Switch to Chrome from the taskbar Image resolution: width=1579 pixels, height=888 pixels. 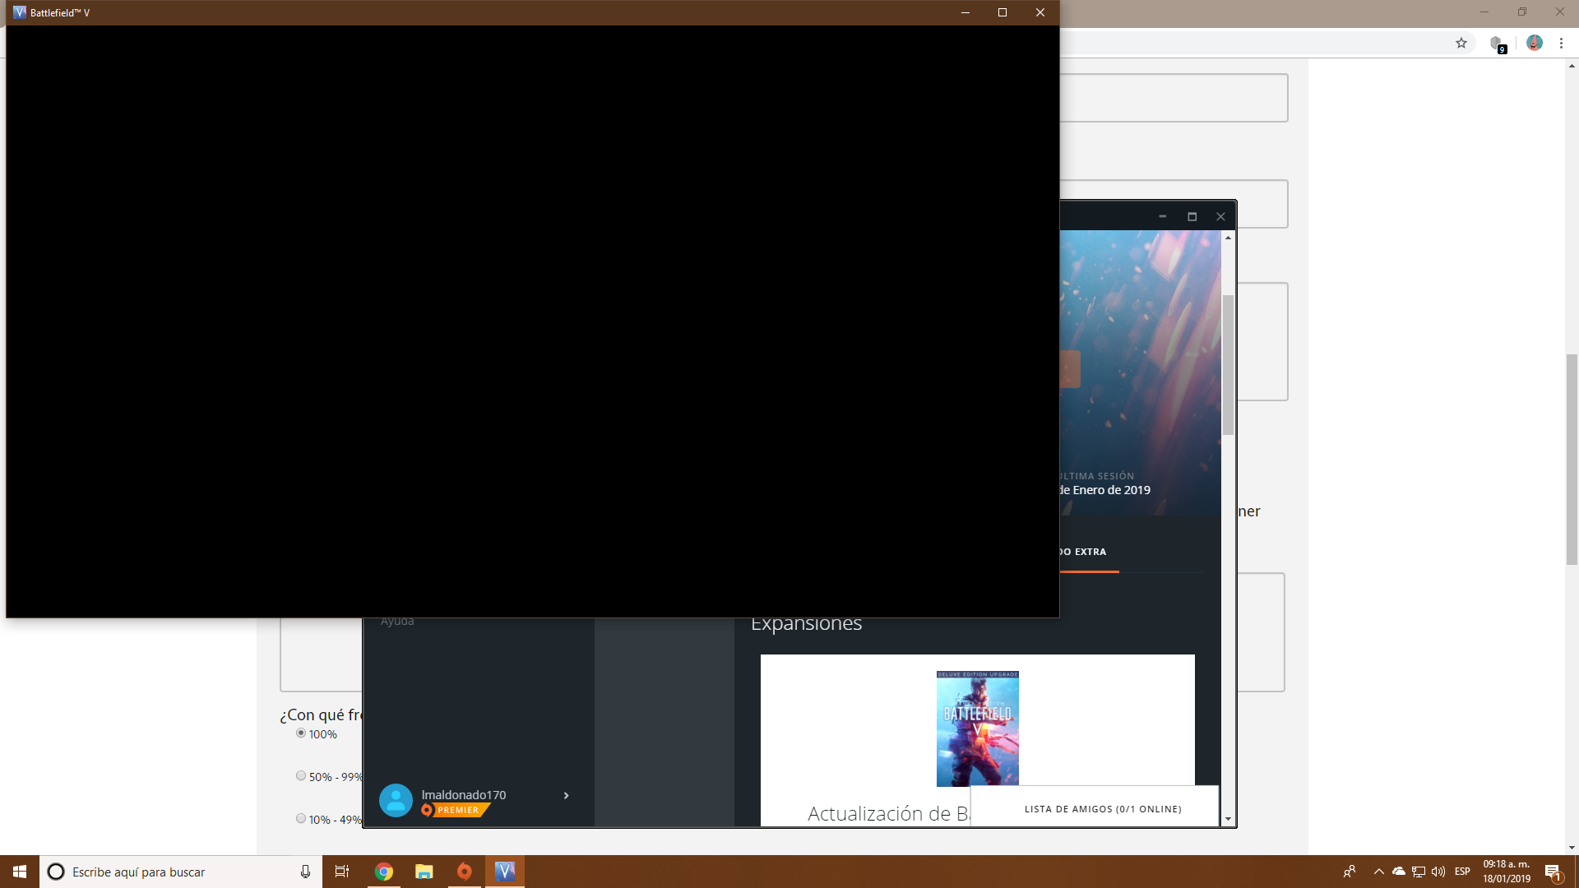coord(384,872)
